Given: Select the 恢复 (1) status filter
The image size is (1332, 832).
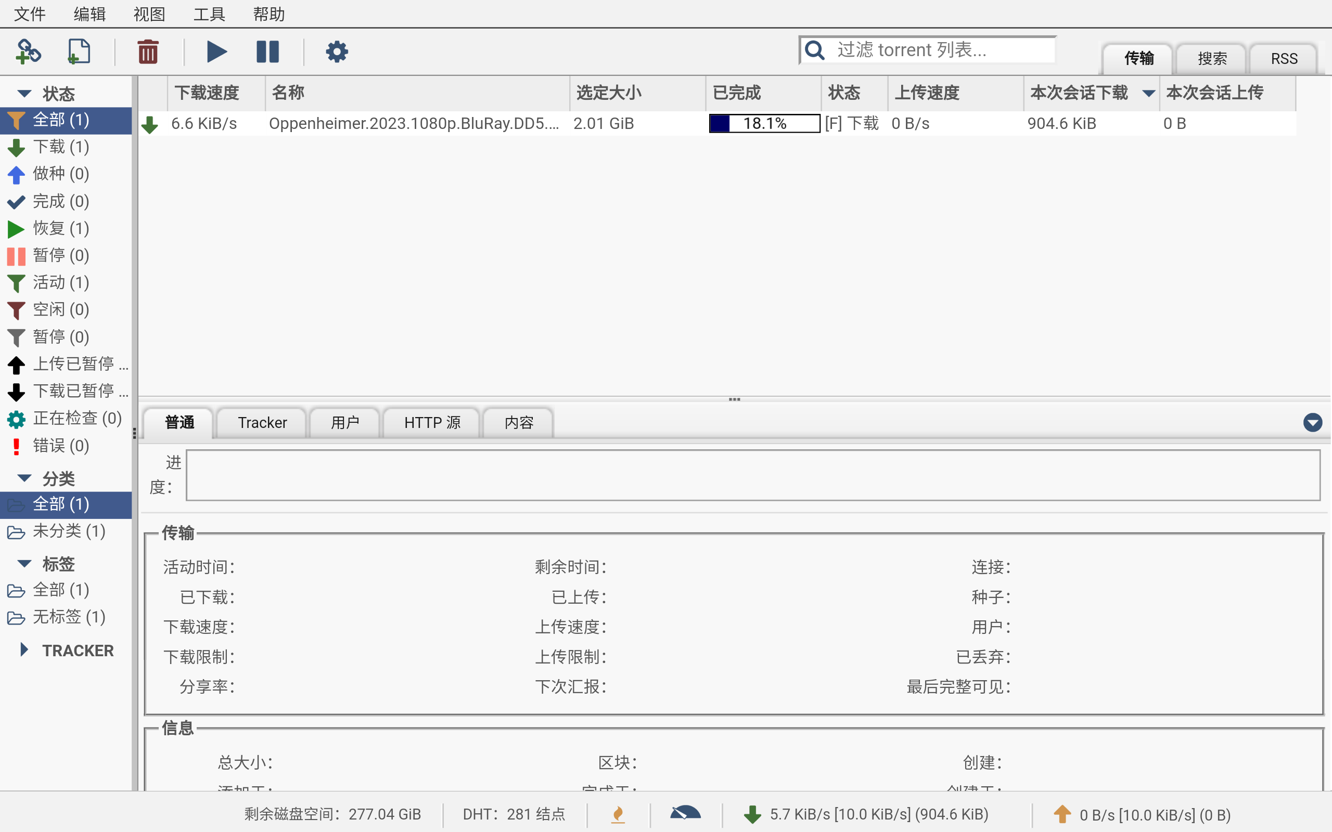Looking at the screenshot, I should coord(66,228).
